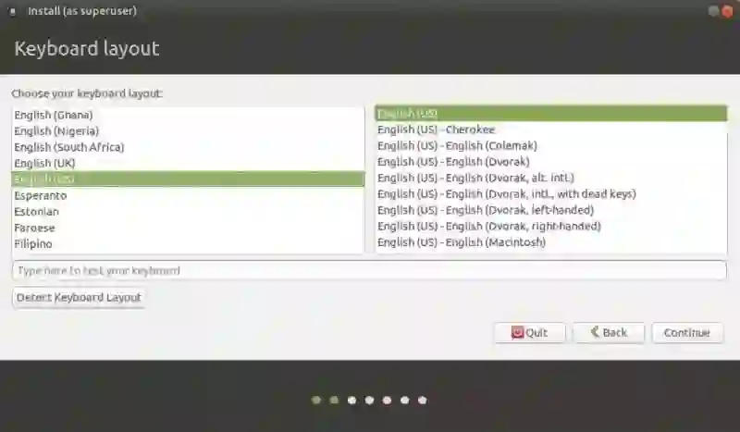The height and width of the screenshot is (432, 740).
Task: Choose Filipino keyboard layout
Action: 188,244
